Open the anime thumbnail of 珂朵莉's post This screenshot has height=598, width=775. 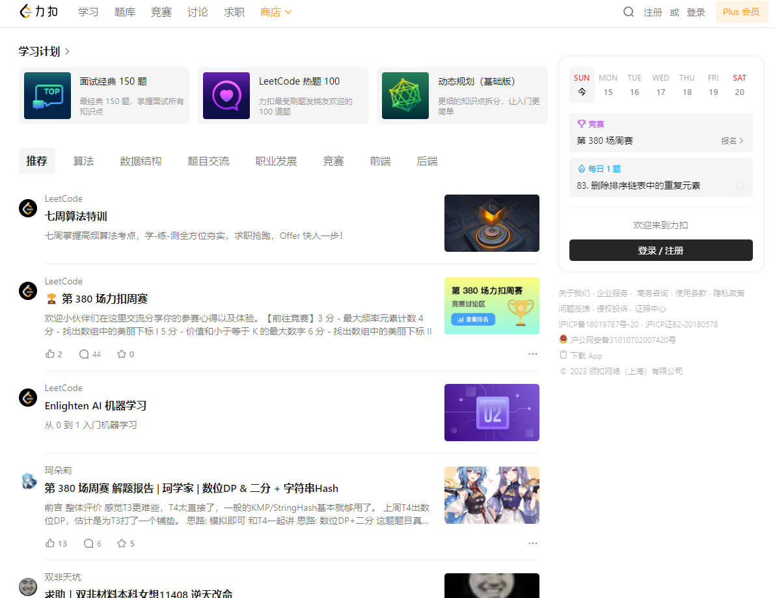(x=492, y=495)
